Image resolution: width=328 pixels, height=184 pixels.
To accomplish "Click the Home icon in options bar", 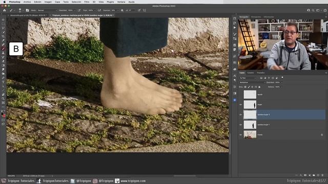I will pyautogui.click(x=5, y=10).
